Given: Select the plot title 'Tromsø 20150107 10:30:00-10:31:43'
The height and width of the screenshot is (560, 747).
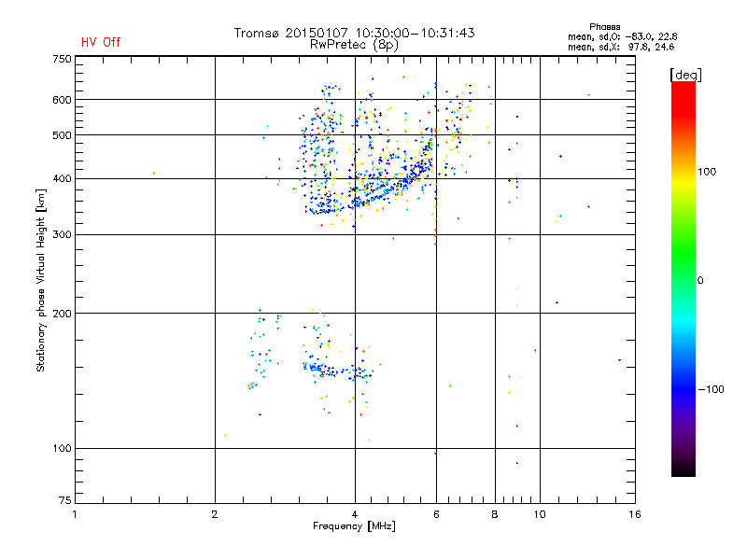Looking at the screenshot, I should click(x=354, y=33).
